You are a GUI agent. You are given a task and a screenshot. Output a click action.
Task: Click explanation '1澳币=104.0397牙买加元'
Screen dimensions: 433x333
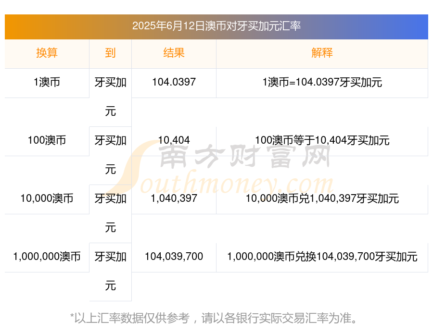322,82
